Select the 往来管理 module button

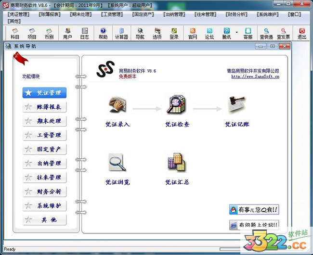44,177
